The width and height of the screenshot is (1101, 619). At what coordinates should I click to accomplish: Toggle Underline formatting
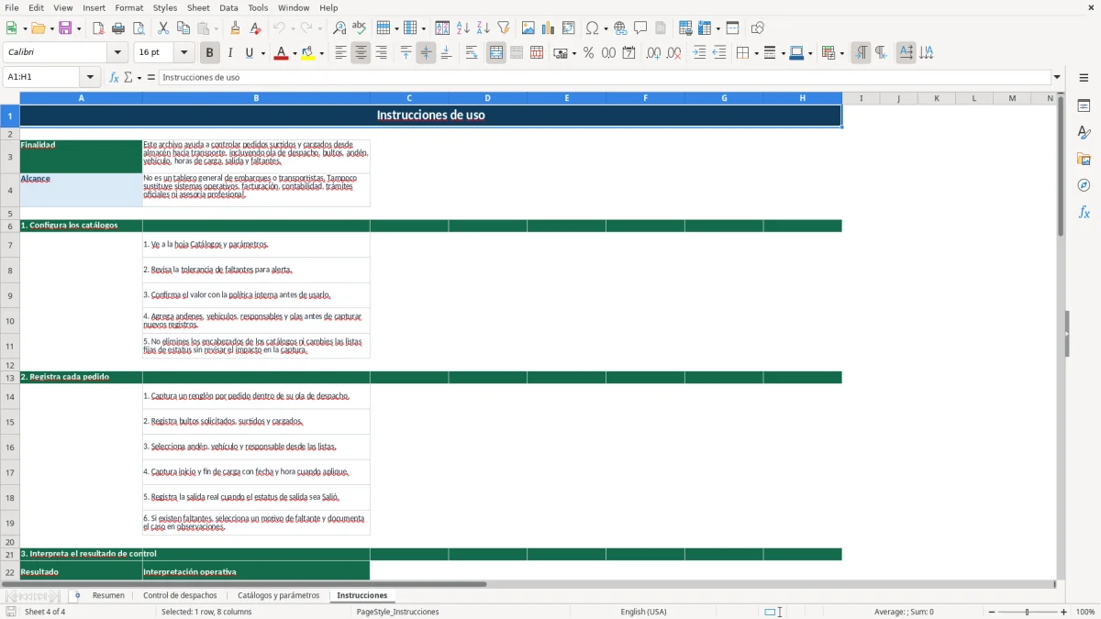[249, 53]
